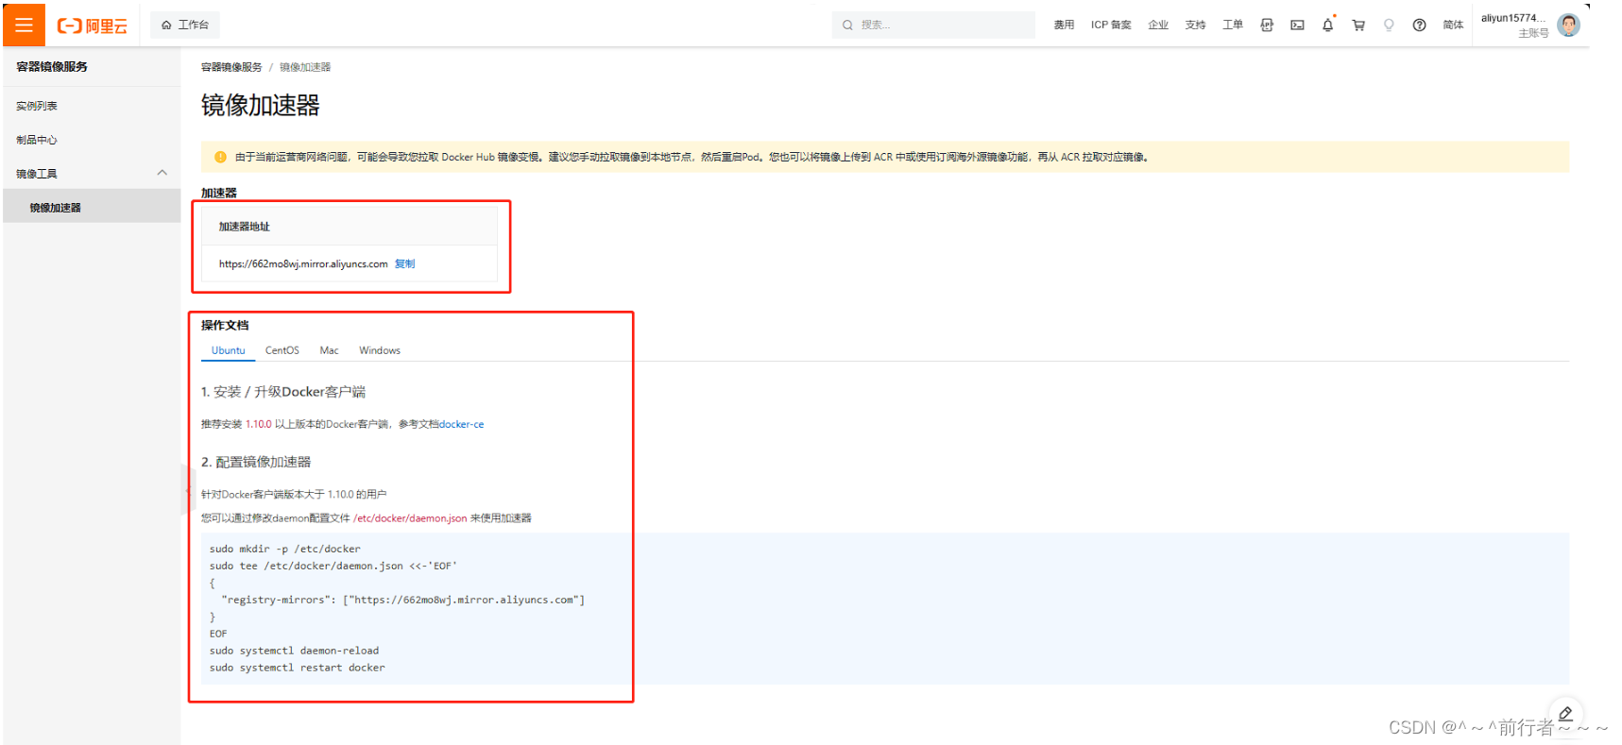Viewport: 1622px width, 745px height.
Task: Select 制品中心 in the sidebar
Action: pyautogui.click(x=37, y=140)
